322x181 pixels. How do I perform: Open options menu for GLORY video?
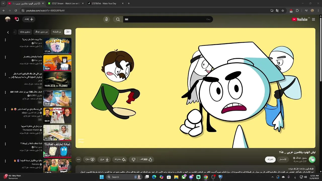click(5, 92)
